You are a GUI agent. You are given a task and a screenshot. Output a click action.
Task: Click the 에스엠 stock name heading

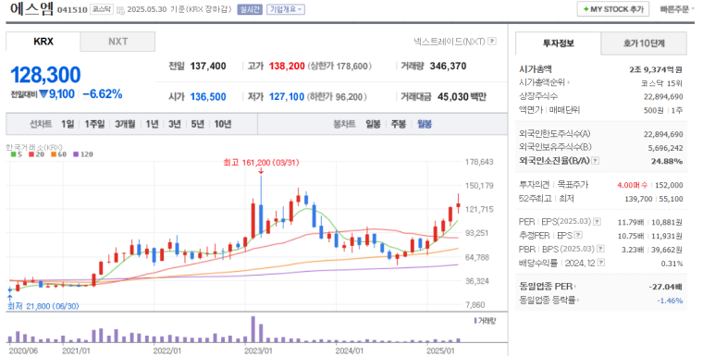click(x=31, y=9)
